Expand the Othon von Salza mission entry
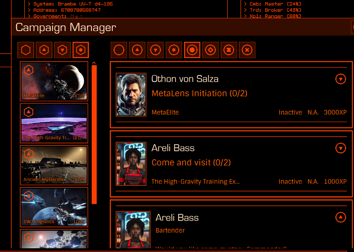The width and height of the screenshot is (354, 252). (341, 79)
